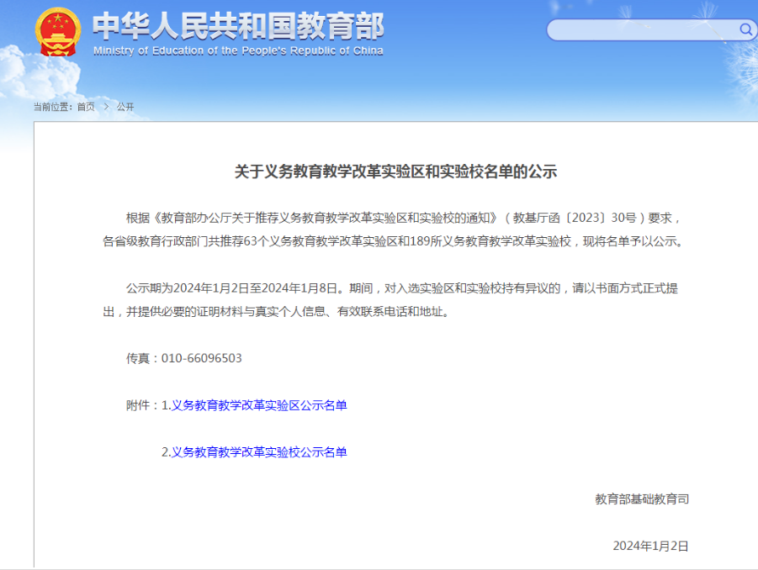Click the paragraph beginning 根据《教育部办公厅

click(x=393, y=230)
